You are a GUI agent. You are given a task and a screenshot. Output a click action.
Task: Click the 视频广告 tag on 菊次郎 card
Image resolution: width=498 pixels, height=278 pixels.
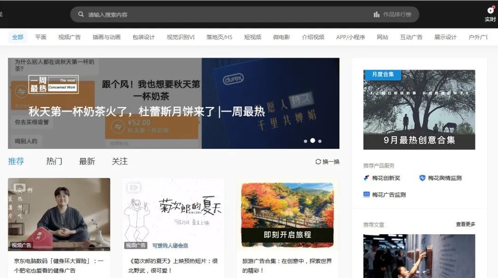click(135, 245)
